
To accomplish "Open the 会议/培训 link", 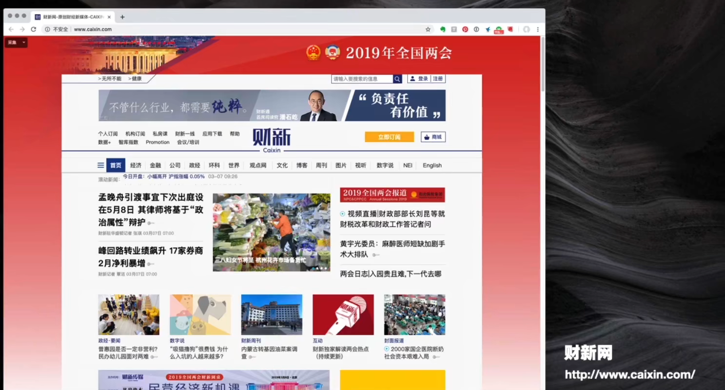I will click(x=188, y=142).
